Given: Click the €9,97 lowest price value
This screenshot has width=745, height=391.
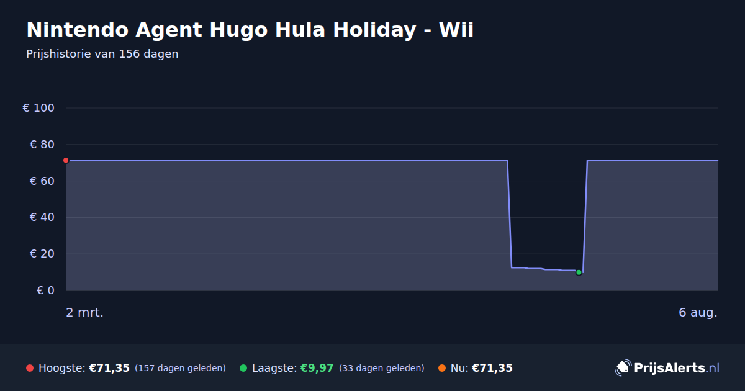Looking at the screenshot, I should pos(317,368).
